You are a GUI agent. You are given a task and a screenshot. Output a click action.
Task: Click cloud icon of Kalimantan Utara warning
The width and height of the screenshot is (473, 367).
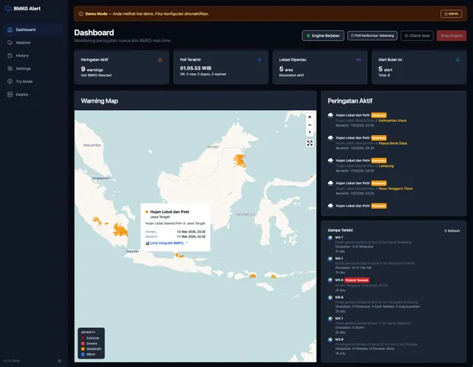click(x=330, y=115)
